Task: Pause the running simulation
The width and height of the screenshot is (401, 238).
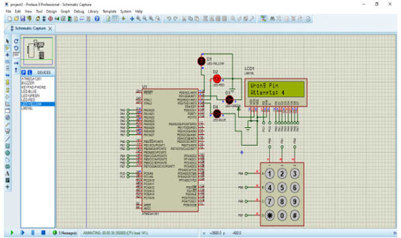Action: [33, 233]
